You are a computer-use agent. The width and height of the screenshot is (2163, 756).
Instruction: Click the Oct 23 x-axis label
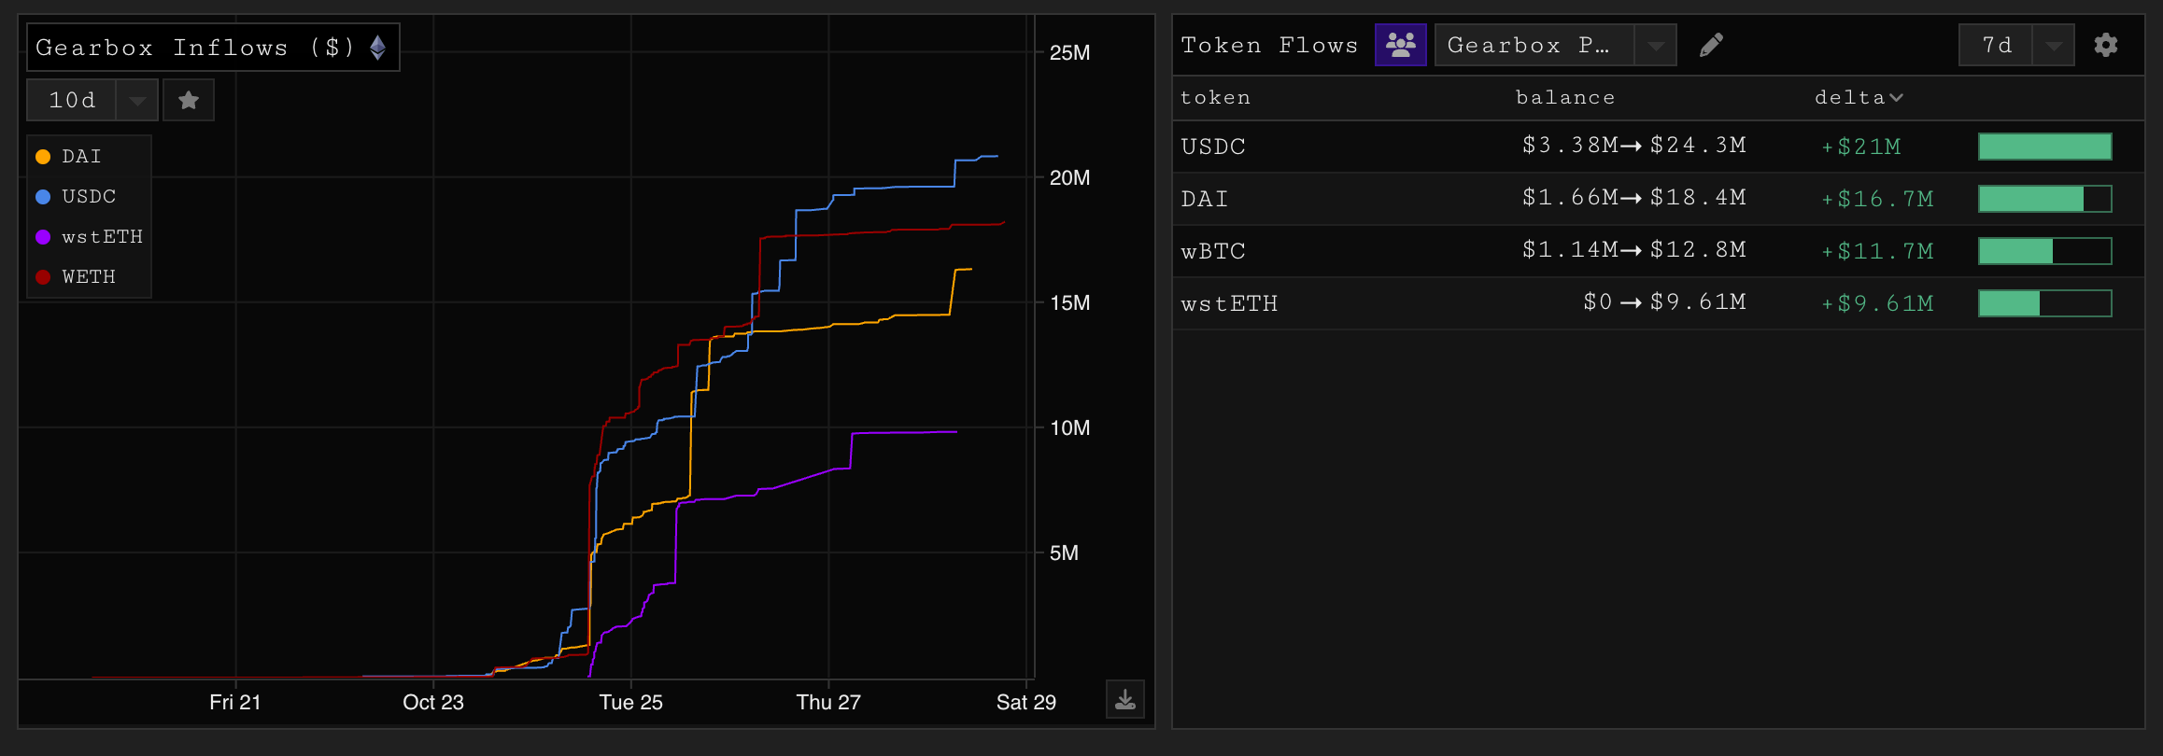coord(433,703)
